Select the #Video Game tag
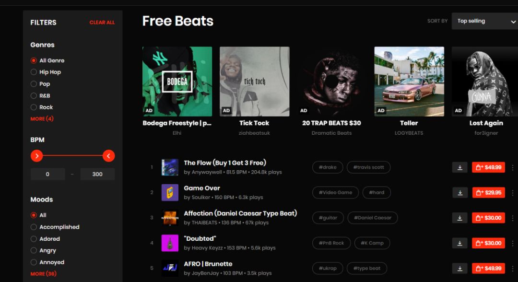 point(335,192)
